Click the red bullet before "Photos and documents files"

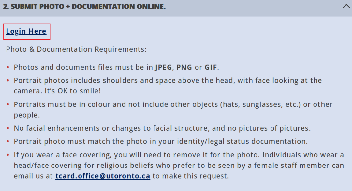click(x=8, y=68)
